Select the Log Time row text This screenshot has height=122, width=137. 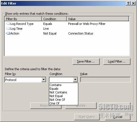pos(16,29)
